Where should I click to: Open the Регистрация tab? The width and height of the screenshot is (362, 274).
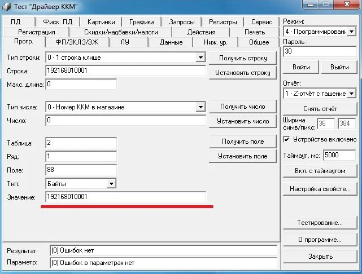tap(37, 32)
